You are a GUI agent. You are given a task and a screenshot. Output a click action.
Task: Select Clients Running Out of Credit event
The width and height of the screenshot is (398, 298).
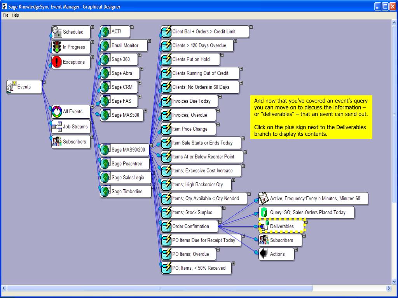point(200,73)
